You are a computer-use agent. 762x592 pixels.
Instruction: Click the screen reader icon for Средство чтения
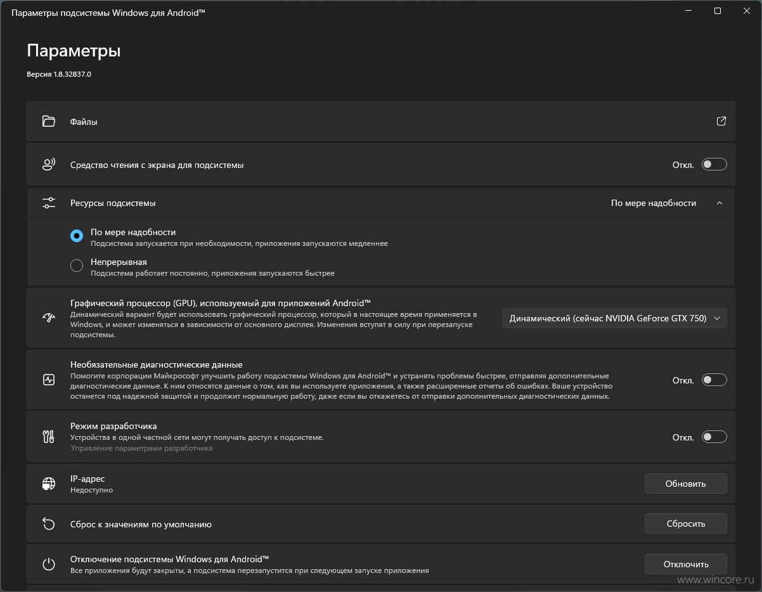[x=49, y=165]
